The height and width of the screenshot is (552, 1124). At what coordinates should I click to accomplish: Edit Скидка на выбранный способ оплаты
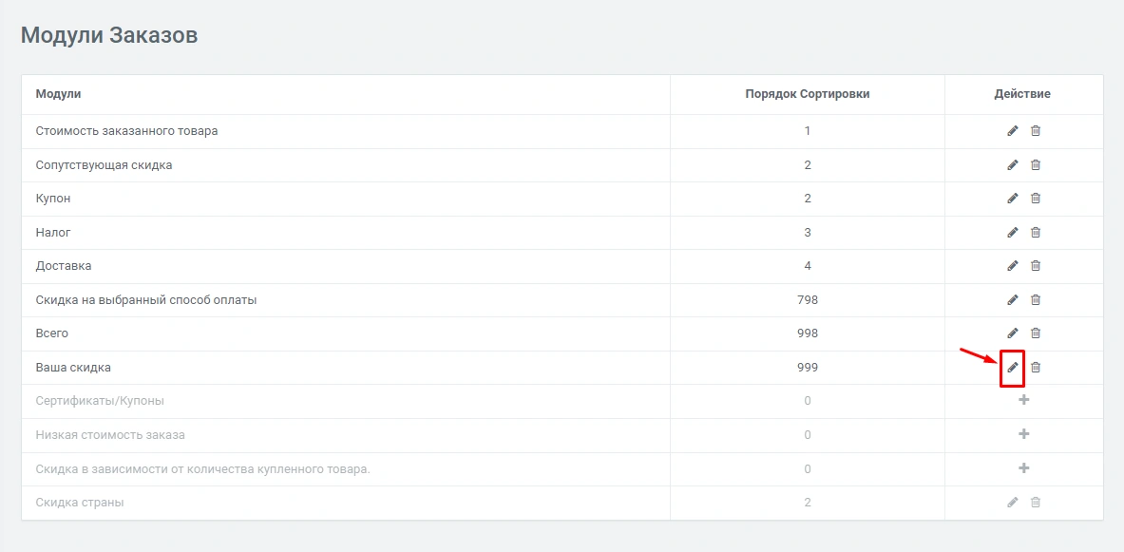1012,300
